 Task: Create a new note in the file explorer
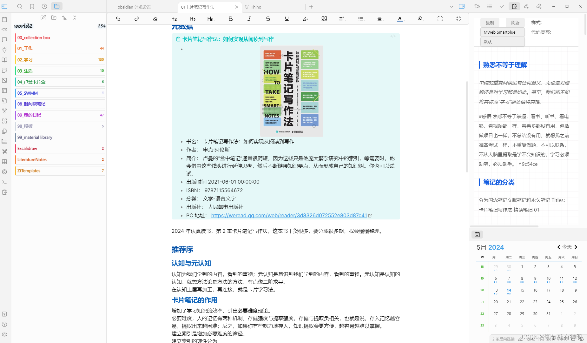tap(43, 18)
